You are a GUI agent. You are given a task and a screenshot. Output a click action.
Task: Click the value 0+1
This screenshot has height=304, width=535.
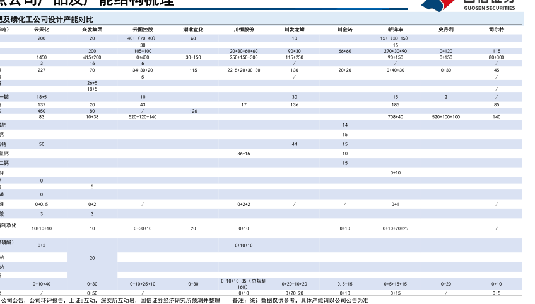click(395, 205)
